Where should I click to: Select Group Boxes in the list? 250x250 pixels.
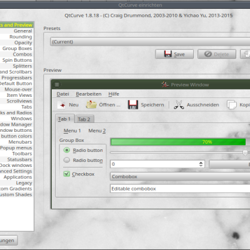(17, 48)
